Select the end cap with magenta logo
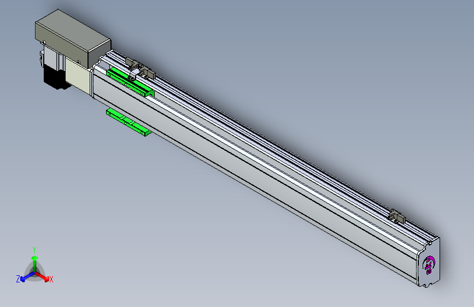 point(429,262)
